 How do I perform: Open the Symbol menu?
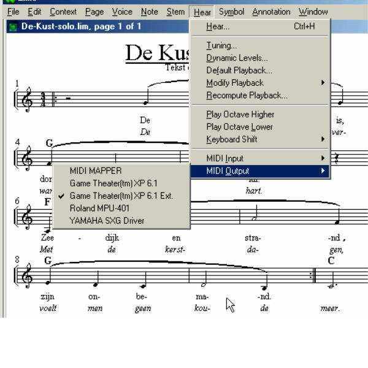(x=231, y=12)
